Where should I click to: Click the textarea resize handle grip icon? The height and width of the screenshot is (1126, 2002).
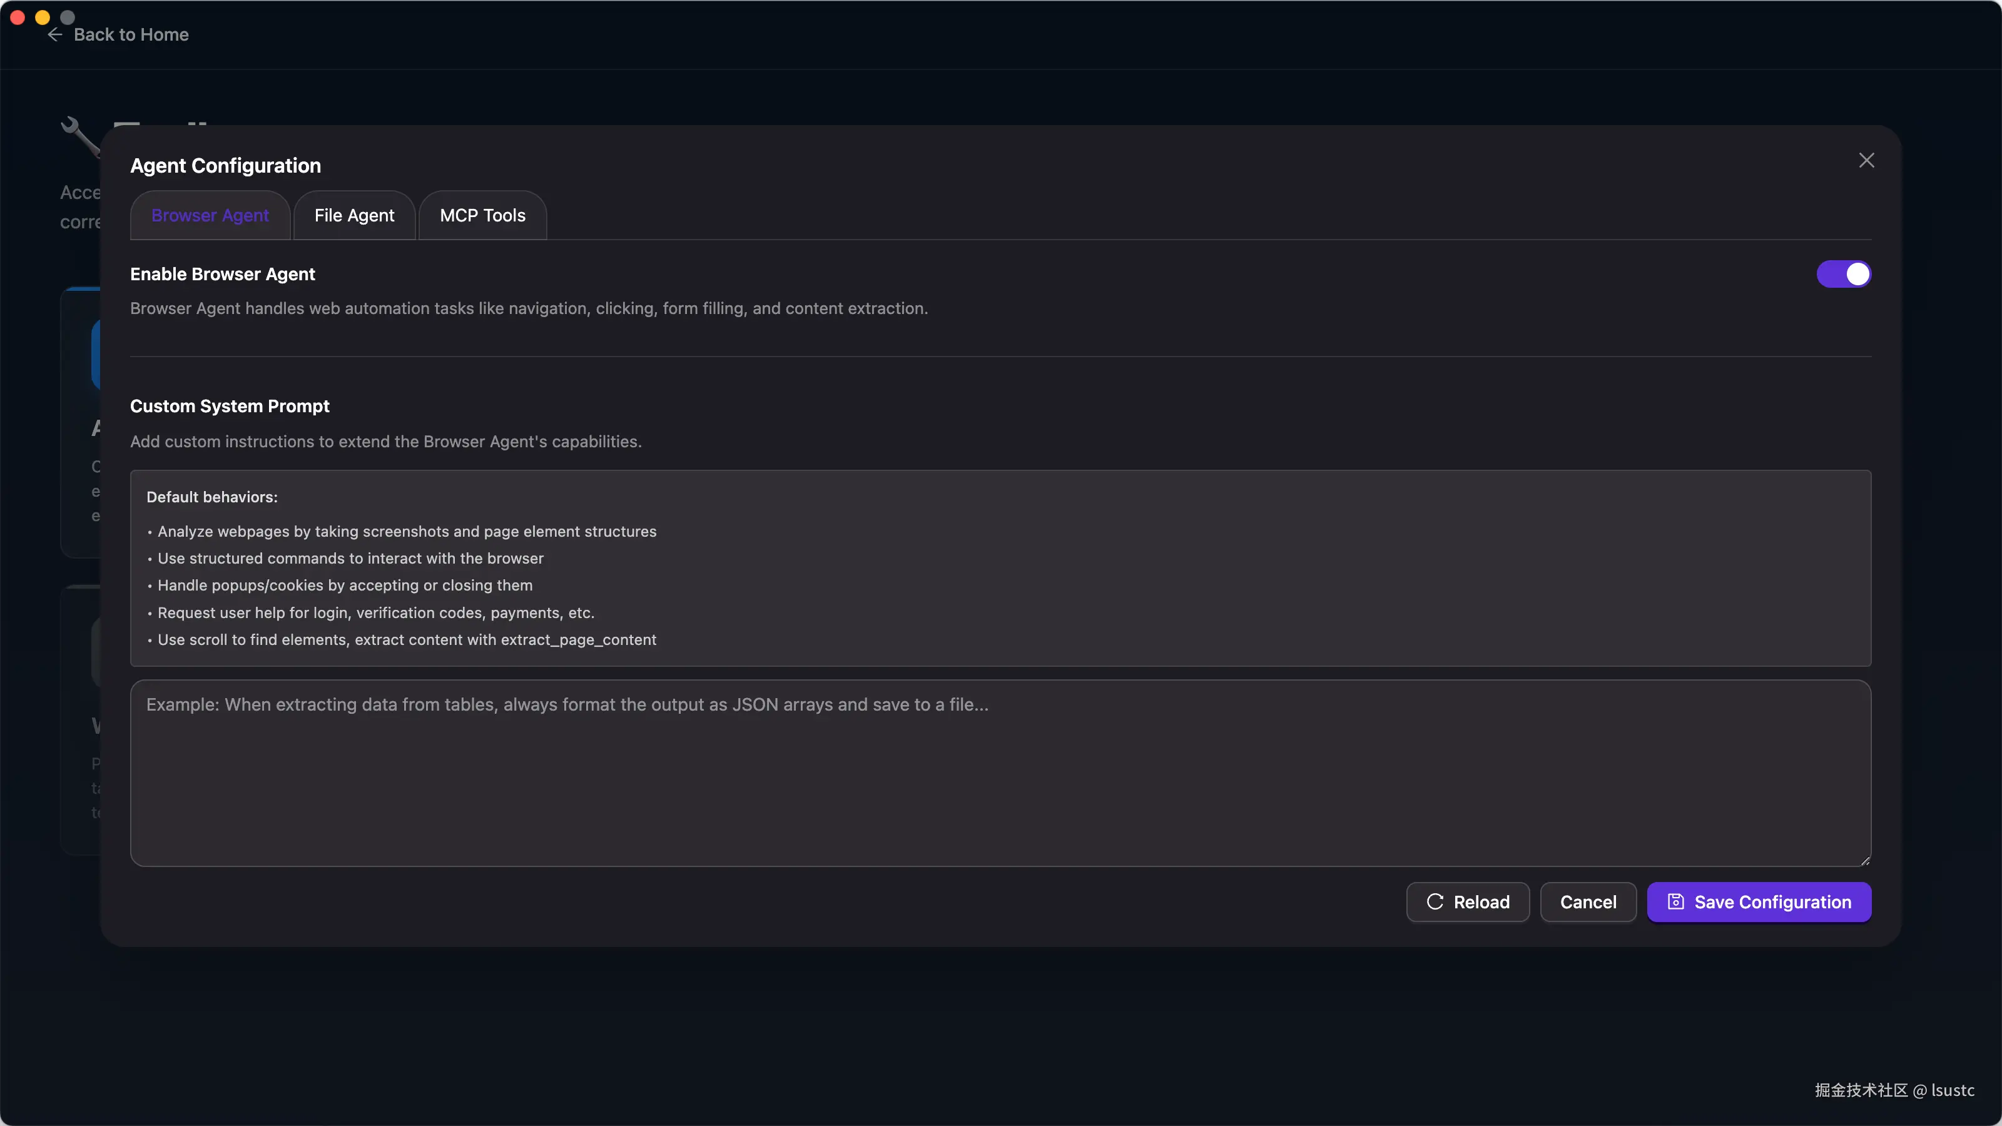[1866, 860]
